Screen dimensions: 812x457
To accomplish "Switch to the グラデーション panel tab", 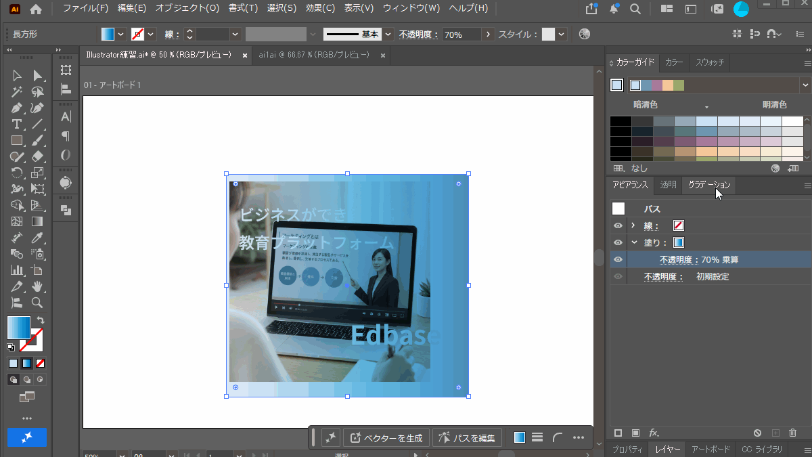I will click(x=709, y=185).
